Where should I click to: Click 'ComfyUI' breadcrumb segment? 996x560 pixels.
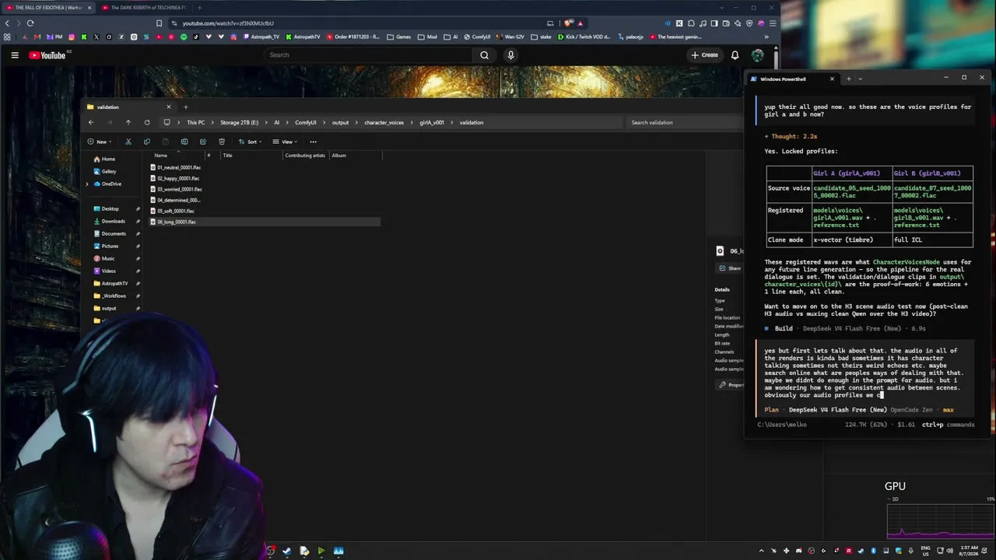[x=305, y=122]
